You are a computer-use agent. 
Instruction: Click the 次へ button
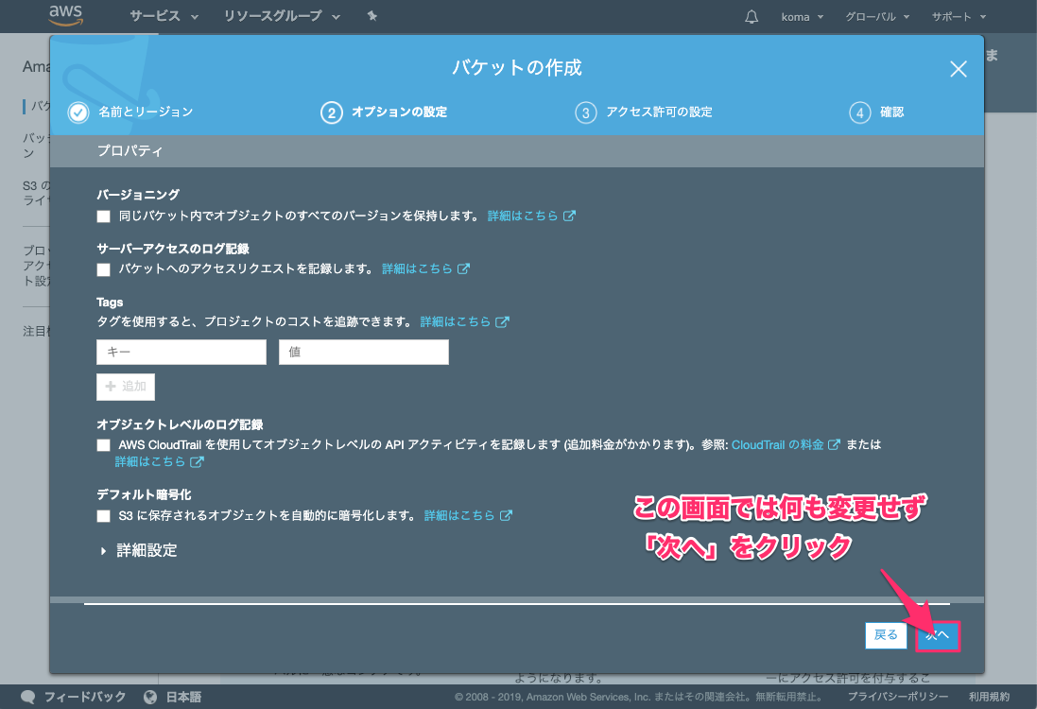pos(938,635)
